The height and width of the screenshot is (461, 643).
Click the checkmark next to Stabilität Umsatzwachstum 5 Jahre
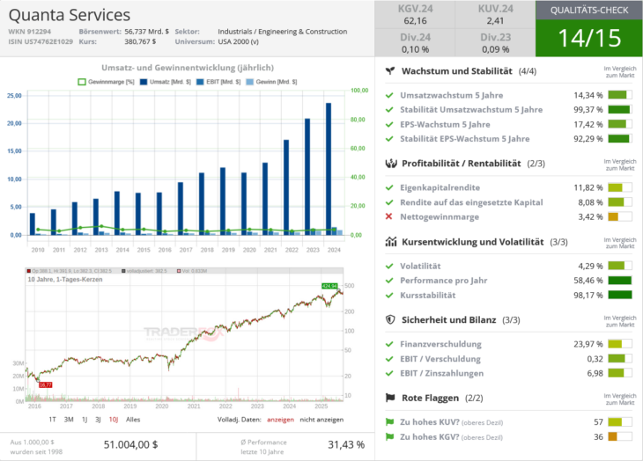pyautogui.click(x=389, y=110)
